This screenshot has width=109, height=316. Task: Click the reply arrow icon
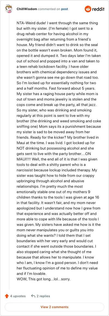(x=33, y=296)
